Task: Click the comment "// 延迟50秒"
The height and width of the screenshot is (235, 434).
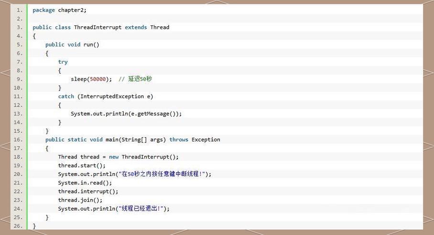Action: coord(135,79)
